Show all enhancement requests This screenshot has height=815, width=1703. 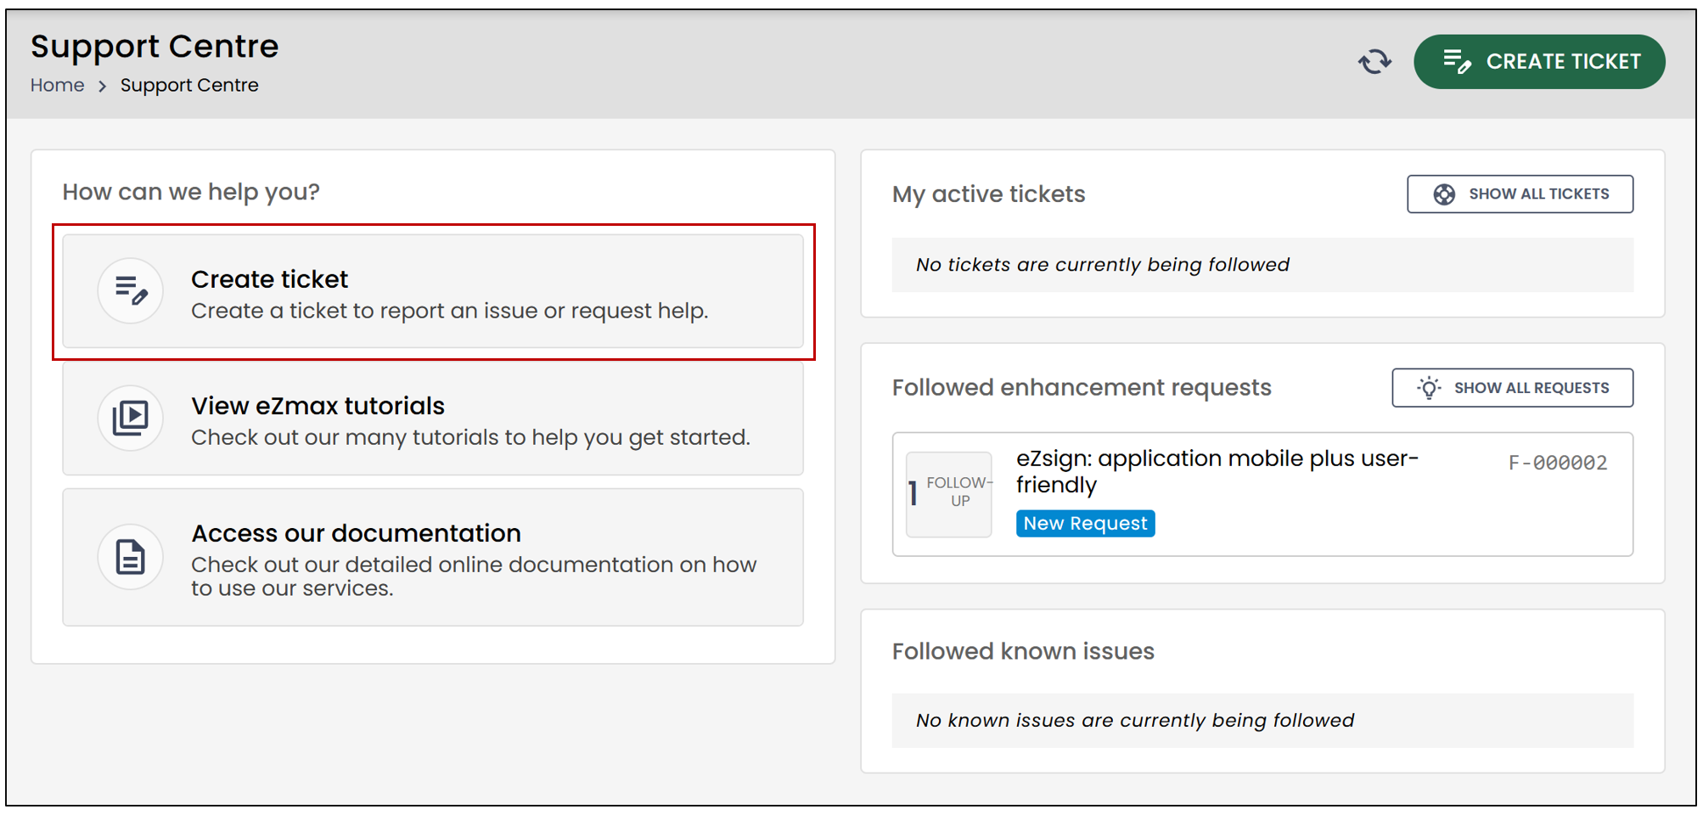click(x=1512, y=388)
